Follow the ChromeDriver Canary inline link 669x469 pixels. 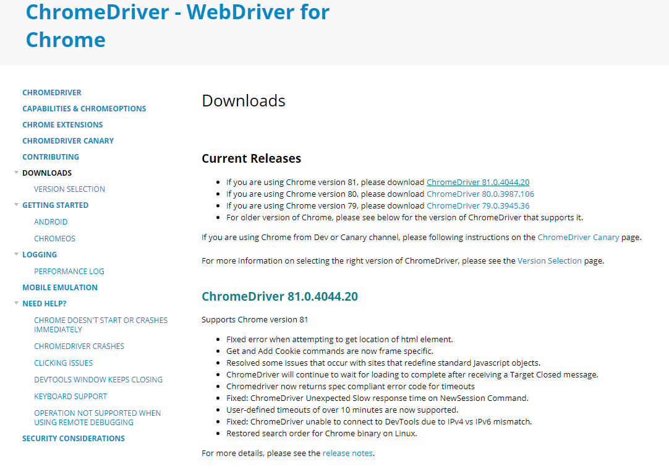click(578, 238)
